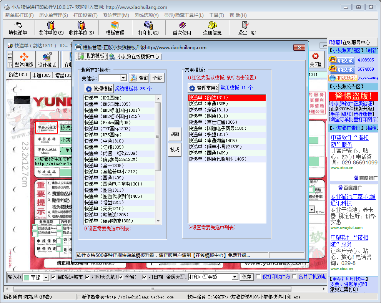Toggle the 目的站=城市 checkbox
381x303 pixels.
point(54,277)
